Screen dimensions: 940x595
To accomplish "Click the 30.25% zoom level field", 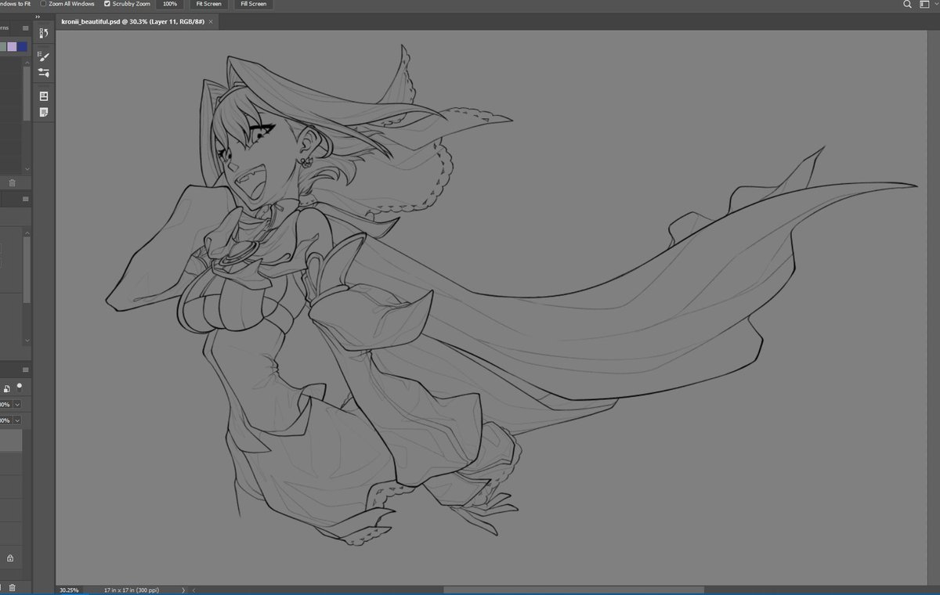I will tap(68, 590).
